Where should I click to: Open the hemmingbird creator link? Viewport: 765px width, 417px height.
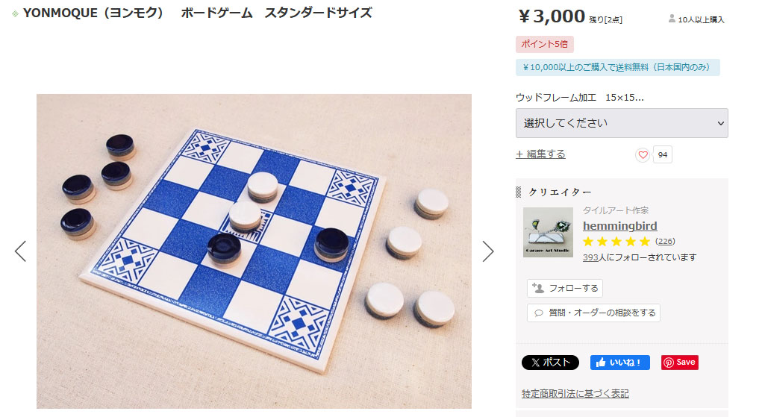[x=619, y=226]
